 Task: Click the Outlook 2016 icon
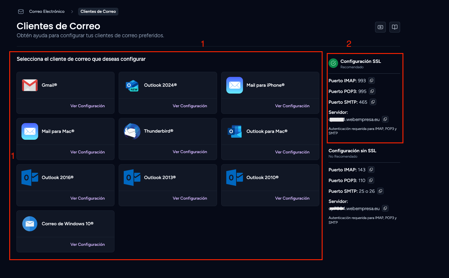[30, 178]
